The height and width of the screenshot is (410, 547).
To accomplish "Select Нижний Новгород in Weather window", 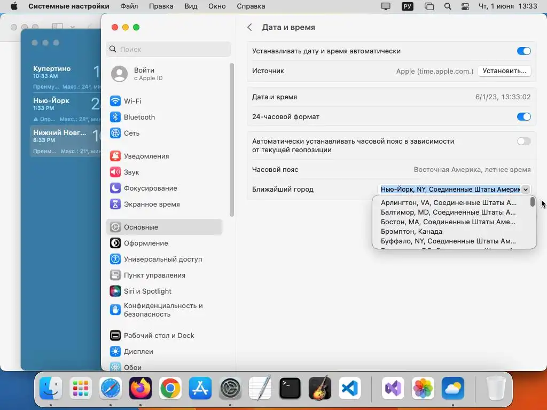I will tap(65, 140).
